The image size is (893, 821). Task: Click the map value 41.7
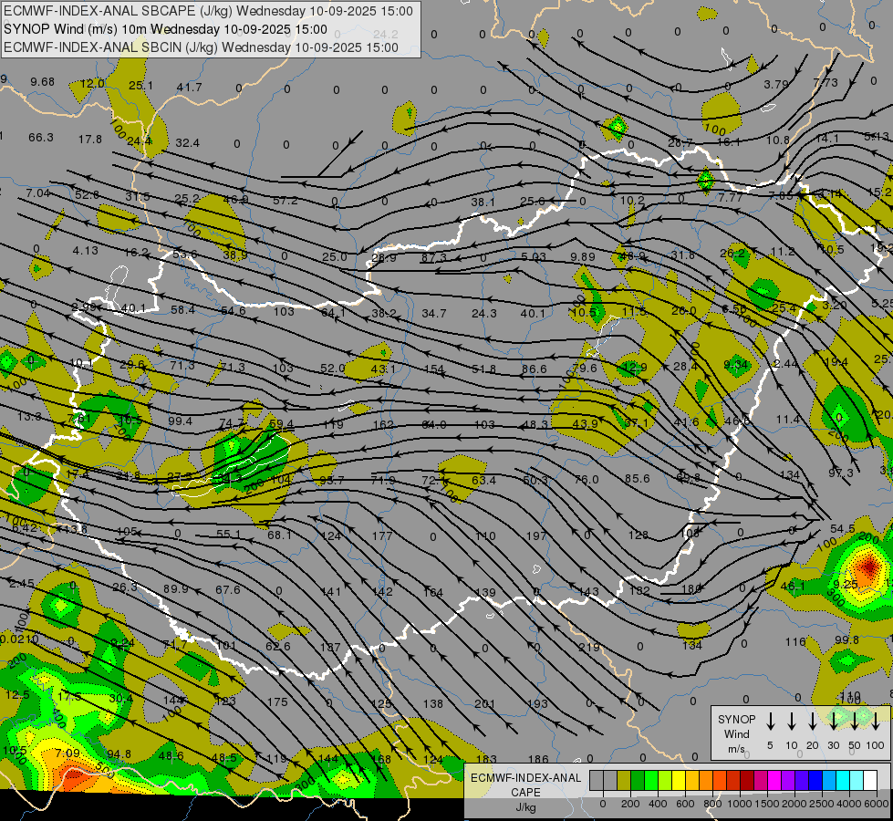(x=189, y=88)
